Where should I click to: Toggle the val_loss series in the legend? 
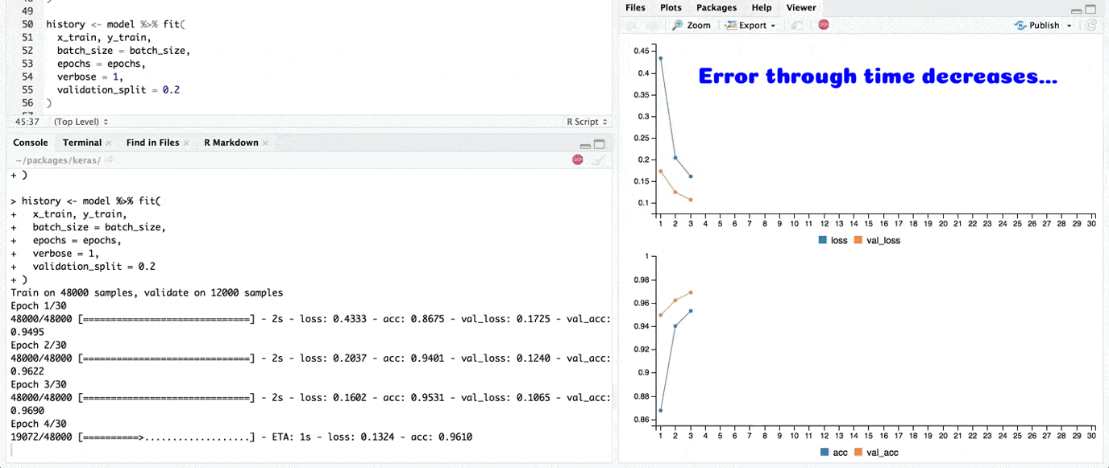pyautogui.click(x=877, y=240)
